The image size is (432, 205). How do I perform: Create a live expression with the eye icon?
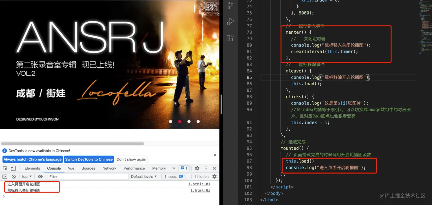tap(40, 176)
